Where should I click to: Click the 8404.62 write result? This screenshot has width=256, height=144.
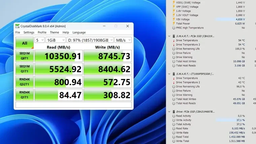pyautogui.click(x=107, y=69)
